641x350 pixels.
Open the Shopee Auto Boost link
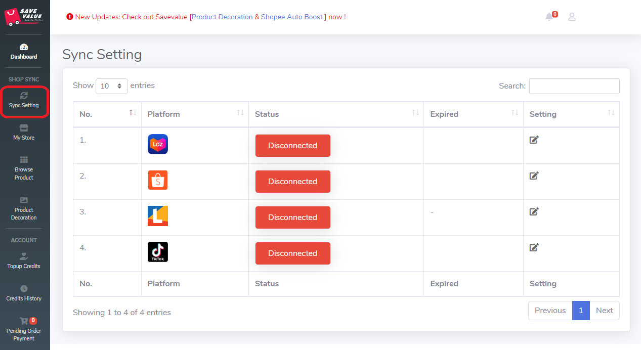[292, 17]
